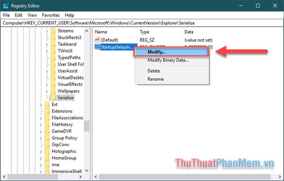Click the VisualEffects folder icon
Viewport: 284px width, 181px height.
53,85
